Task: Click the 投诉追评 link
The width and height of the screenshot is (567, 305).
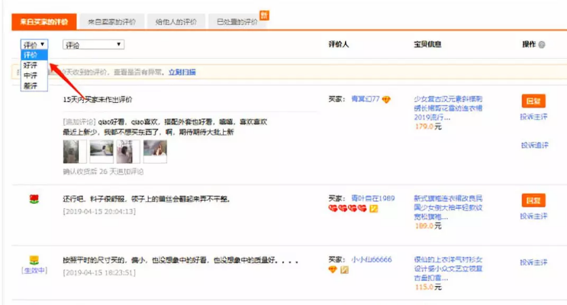Action: pos(534,145)
